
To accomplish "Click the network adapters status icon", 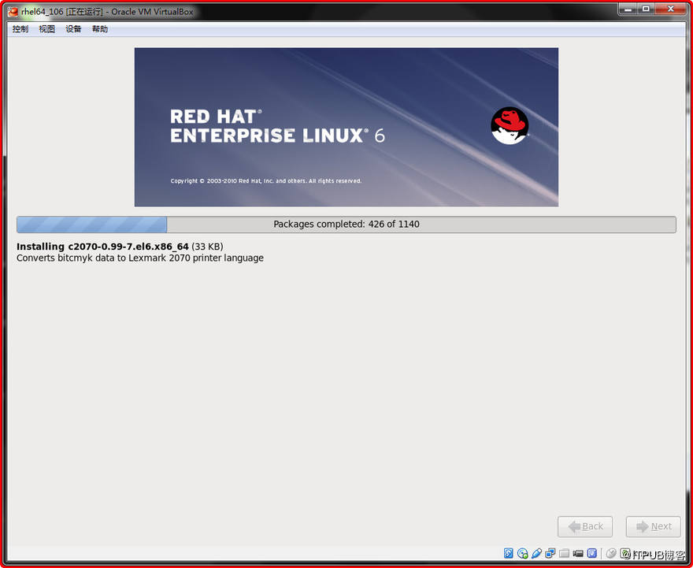I will pos(550,553).
